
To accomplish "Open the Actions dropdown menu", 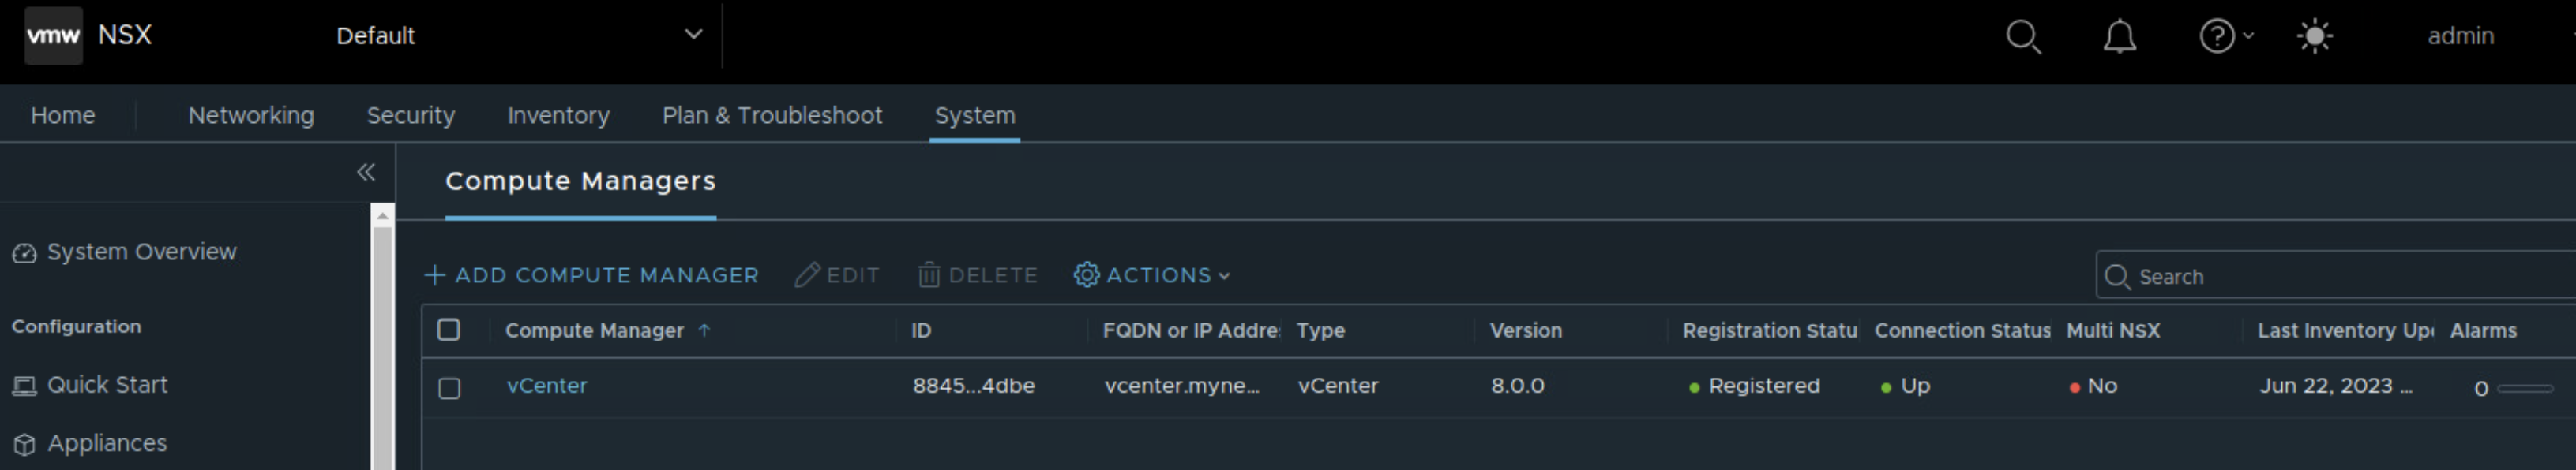I will pyautogui.click(x=1152, y=275).
